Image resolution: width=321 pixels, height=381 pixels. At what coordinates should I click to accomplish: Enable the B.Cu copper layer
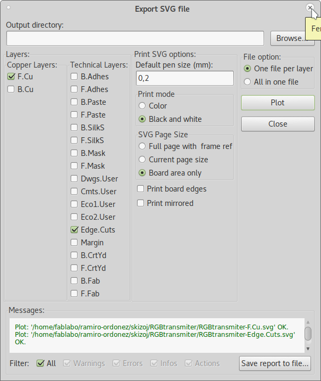point(11,89)
